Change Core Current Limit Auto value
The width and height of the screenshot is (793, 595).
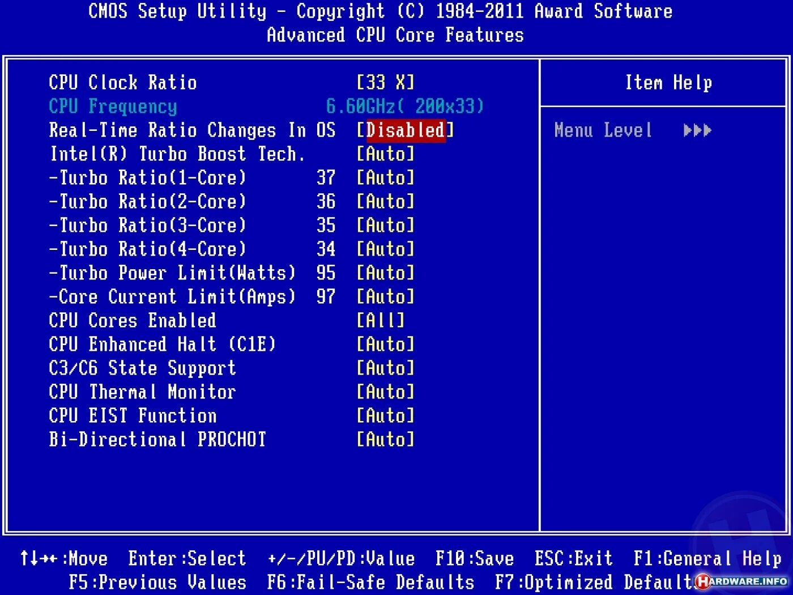(386, 297)
